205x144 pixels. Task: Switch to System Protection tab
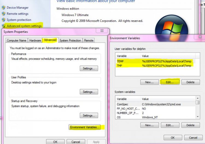pyautogui.click(x=70, y=40)
